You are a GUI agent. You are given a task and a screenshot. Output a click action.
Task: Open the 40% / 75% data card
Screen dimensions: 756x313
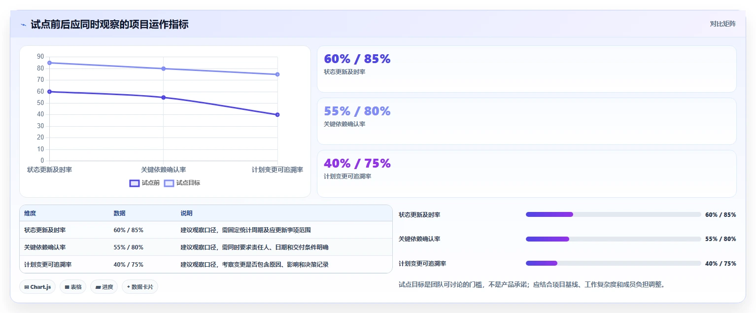point(526,174)
